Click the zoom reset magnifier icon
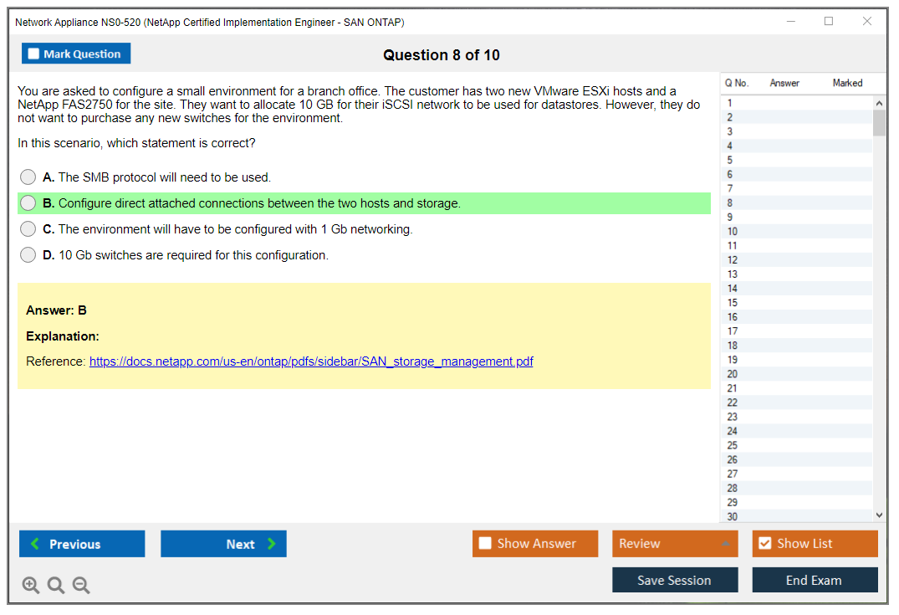The width and height of the screenshot is (899, 615). [56, 586]
